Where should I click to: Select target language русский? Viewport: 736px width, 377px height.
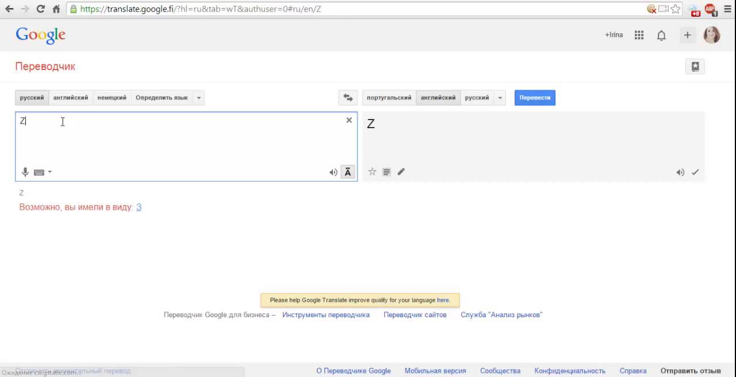click(x=477, y=98)
